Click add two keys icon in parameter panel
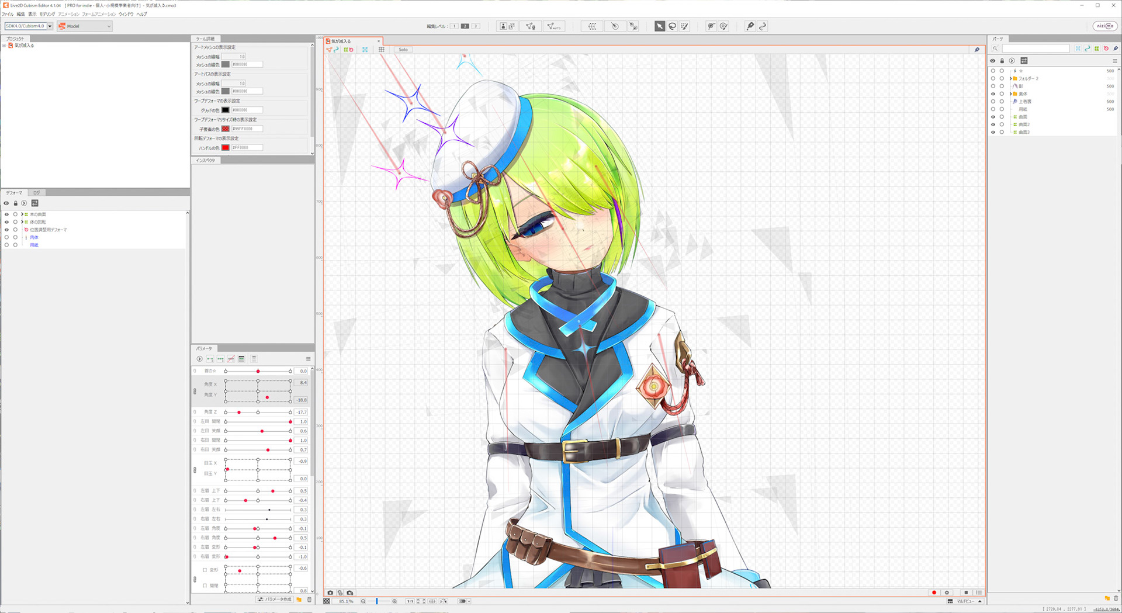Image resolution: width=1122 pixels, height=613 pixels. click(x=210, y=359)
